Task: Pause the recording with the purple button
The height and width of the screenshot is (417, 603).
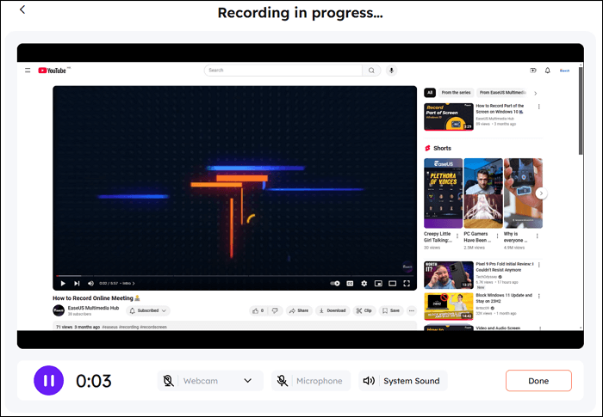Action: pos(48,380)
